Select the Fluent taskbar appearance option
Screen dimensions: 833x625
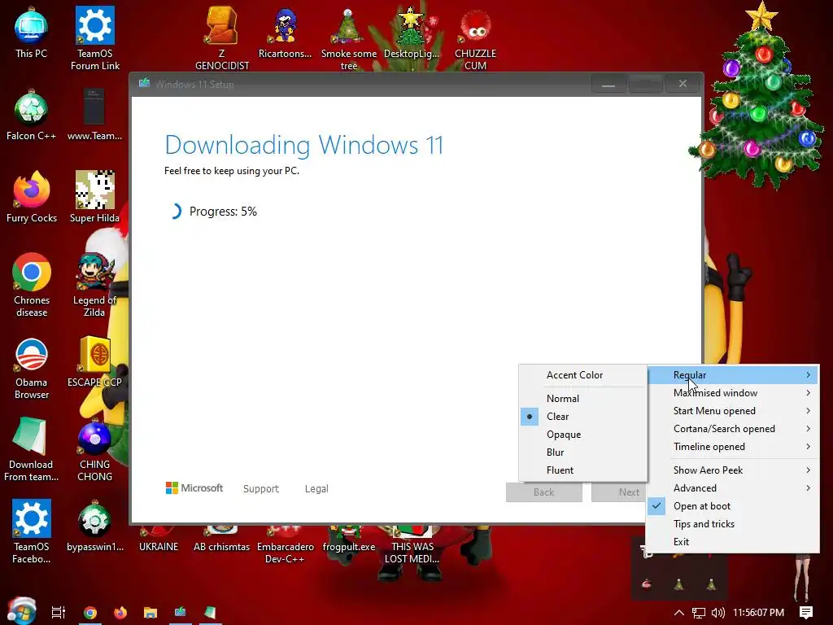click(x=582, y=470)
